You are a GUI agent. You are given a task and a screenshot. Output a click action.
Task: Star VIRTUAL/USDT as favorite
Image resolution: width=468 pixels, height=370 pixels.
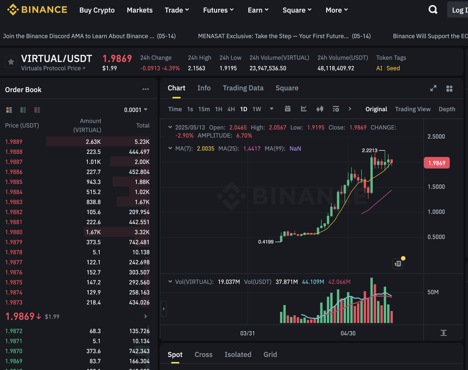11,62
